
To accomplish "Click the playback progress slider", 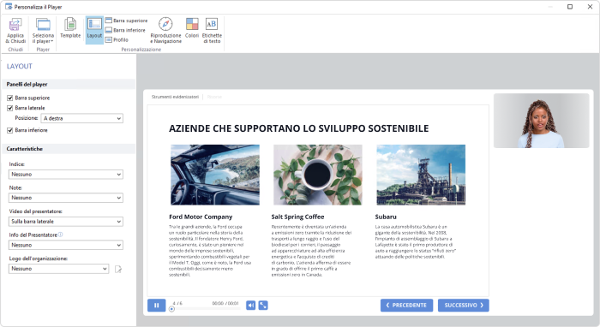I will (x=206, y=309).
